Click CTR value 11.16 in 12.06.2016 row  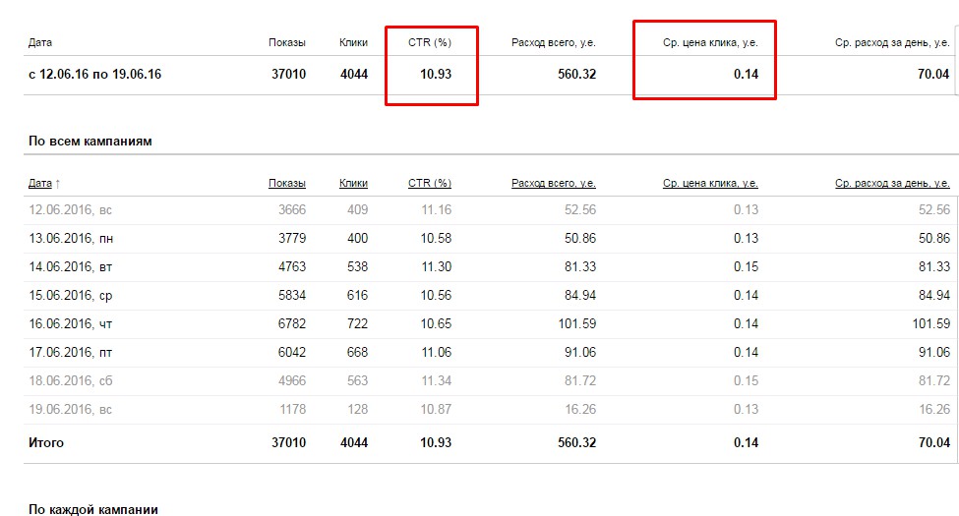coord(436,209)
